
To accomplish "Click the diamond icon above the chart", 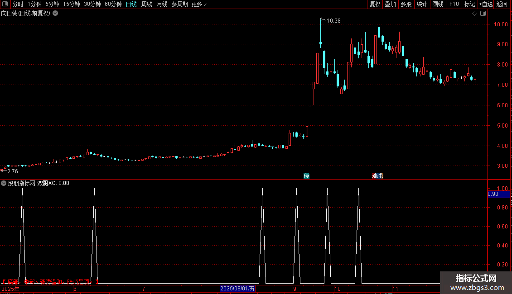I will click(474, 14).
